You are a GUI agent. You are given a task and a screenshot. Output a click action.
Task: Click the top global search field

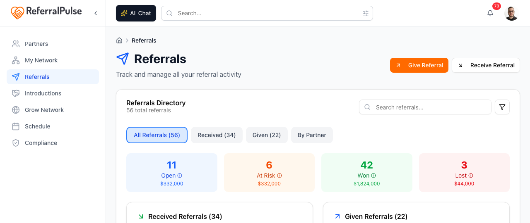(x=267, y=13)
